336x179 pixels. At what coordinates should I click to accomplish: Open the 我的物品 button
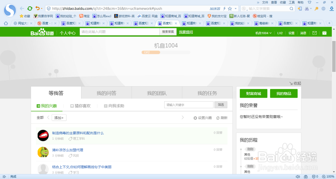[284, 94]
